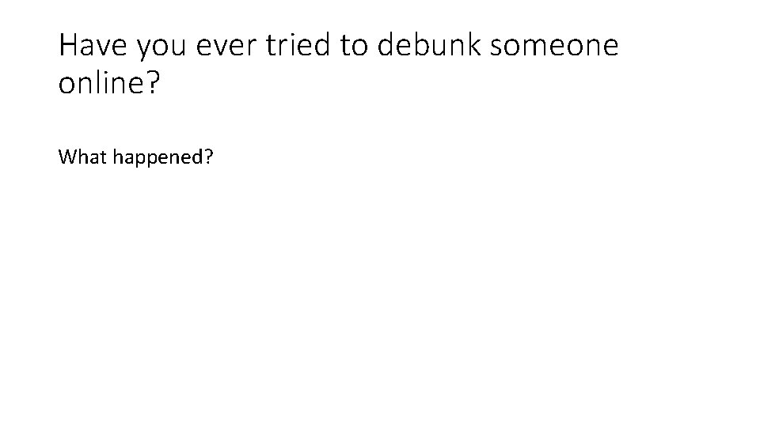Place cursor between "What" and "happened?"
This screenshot has height=427, width=760.
(x=110, y=157)
